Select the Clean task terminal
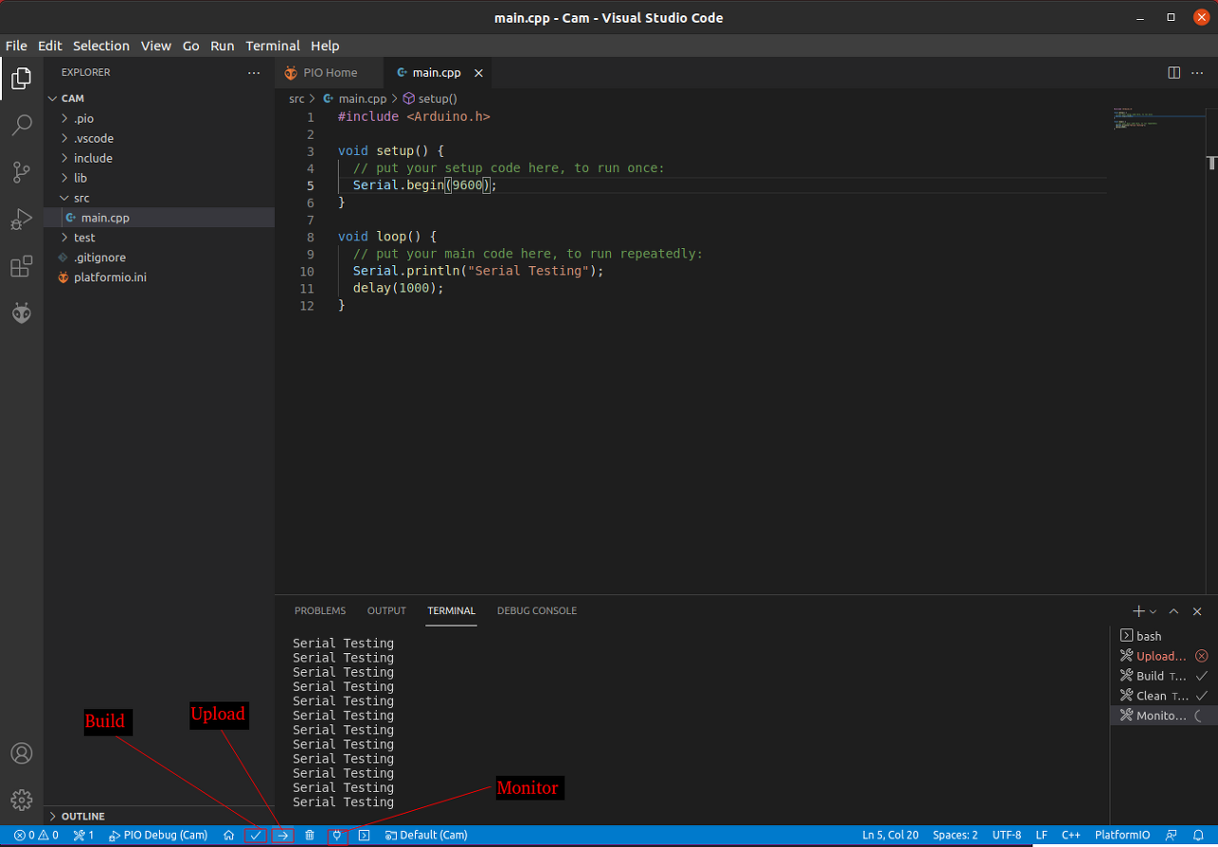The image size is (1218, 847). coord(1164,696)
